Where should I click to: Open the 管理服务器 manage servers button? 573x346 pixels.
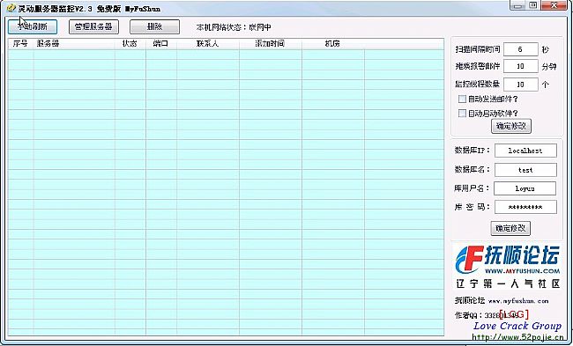coord(93,26)
